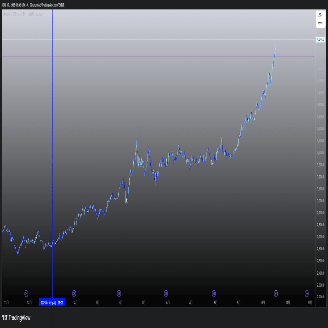Click the rightmost contract rollover icon
The height and width of the screenshot is (328, 328).
[306, 293]
